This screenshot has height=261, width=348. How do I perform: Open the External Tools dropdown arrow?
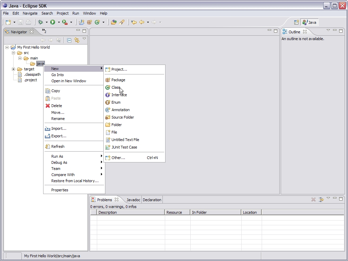pyautogui.click(x=71, y=22)
